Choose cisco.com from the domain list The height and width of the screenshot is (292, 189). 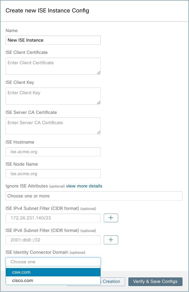tap(53, 280)
